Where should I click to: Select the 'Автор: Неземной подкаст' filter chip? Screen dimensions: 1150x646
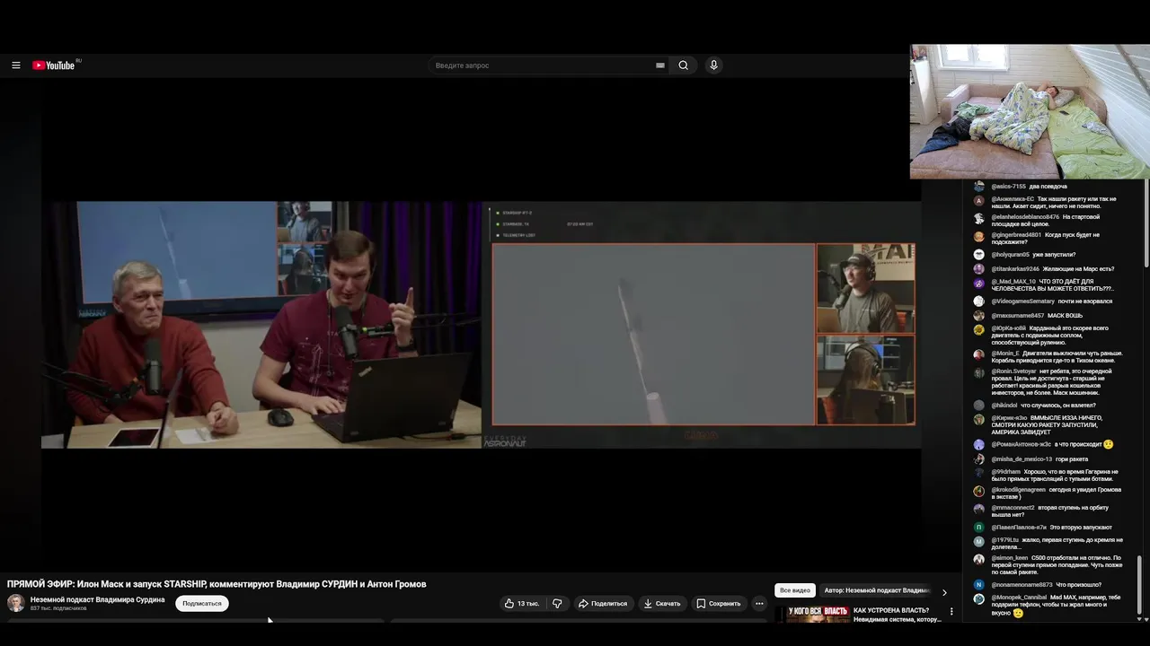point(876,590)
